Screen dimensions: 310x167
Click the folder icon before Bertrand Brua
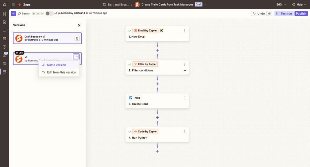click(x=105, y=4)
